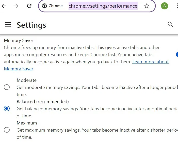Viewport: 178px width, 142px height.
Task: Click the forward navigation arrow
Action: [x=16, y=6]
